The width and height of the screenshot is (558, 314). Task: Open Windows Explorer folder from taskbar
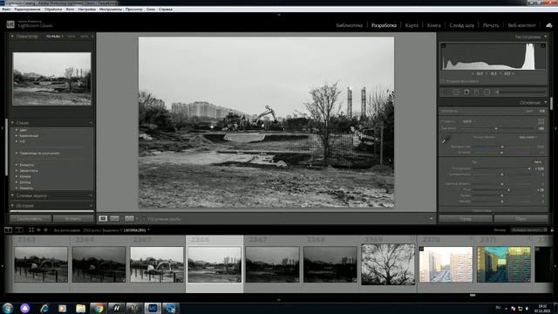click(x=80, y=308)
